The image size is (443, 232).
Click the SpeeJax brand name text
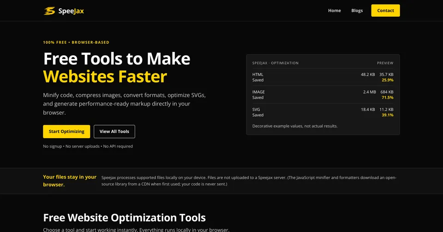tap(71, 11)
